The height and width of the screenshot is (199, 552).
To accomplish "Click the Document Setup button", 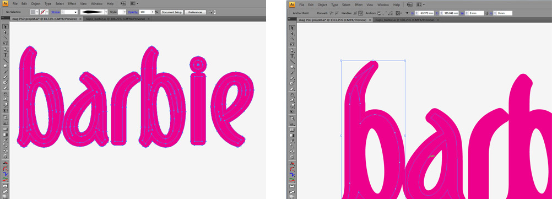I will [172, 12].
